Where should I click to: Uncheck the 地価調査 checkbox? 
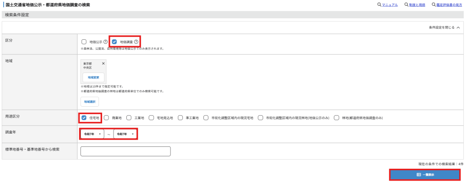pos(114,42)
